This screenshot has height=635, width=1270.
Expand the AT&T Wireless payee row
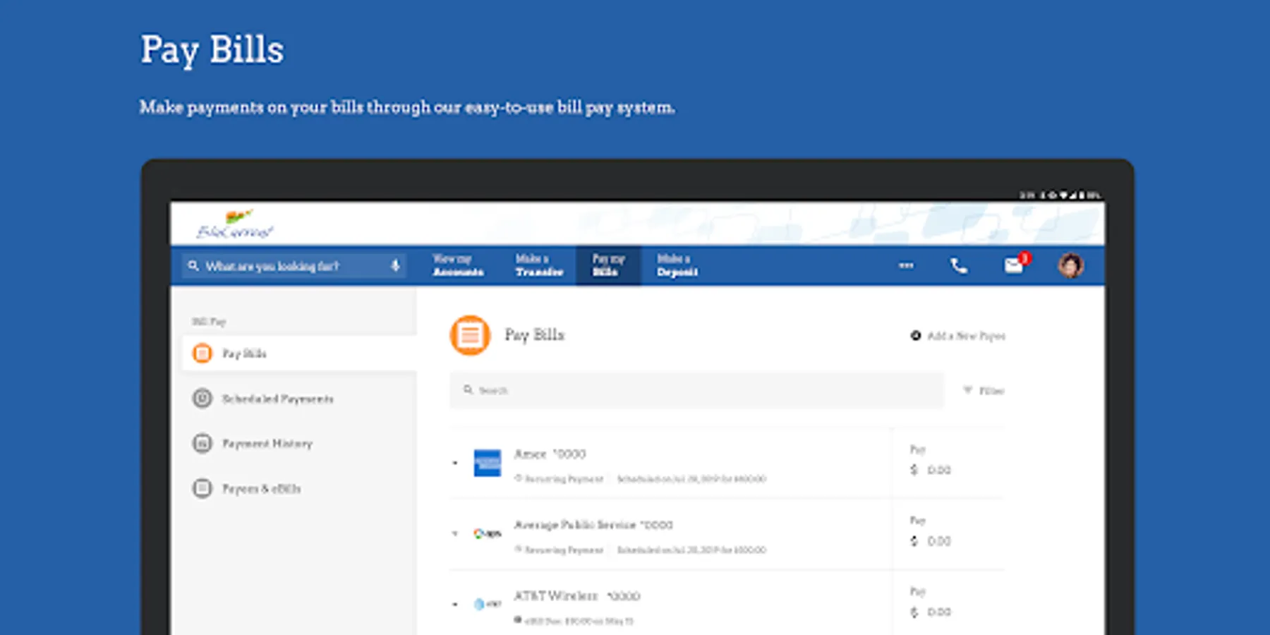pyautogui.click(x=455, y=604)
